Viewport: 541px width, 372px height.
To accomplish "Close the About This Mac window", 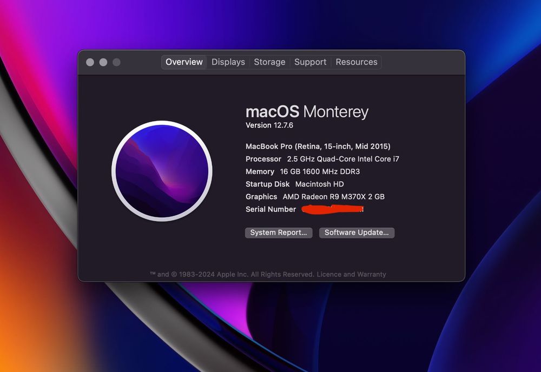I will coord(90,62).
